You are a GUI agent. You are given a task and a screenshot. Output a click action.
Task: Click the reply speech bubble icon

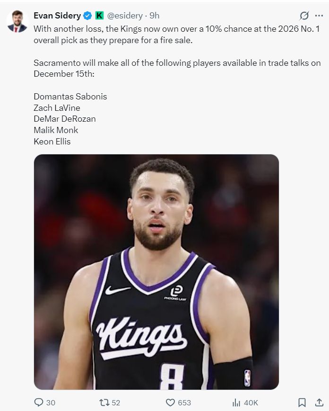point(39,402)
